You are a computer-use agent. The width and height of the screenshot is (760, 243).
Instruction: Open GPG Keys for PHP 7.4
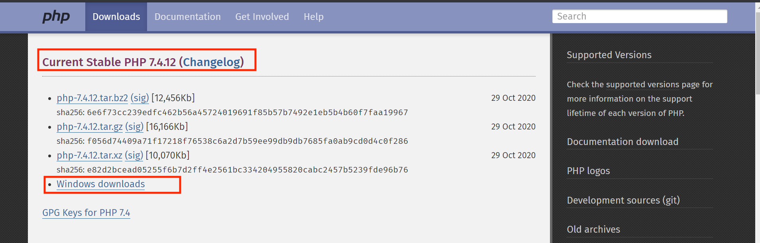(x=86, y=213)
